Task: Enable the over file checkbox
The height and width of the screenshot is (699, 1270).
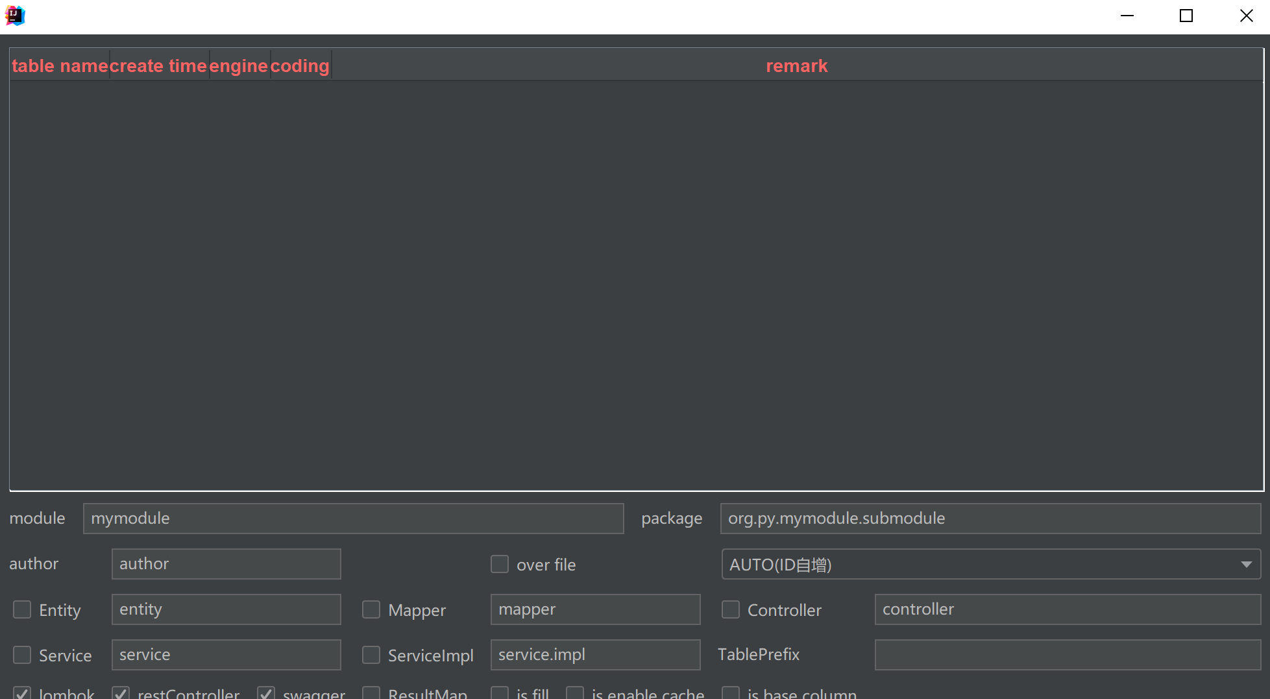Action: (500, 564)
